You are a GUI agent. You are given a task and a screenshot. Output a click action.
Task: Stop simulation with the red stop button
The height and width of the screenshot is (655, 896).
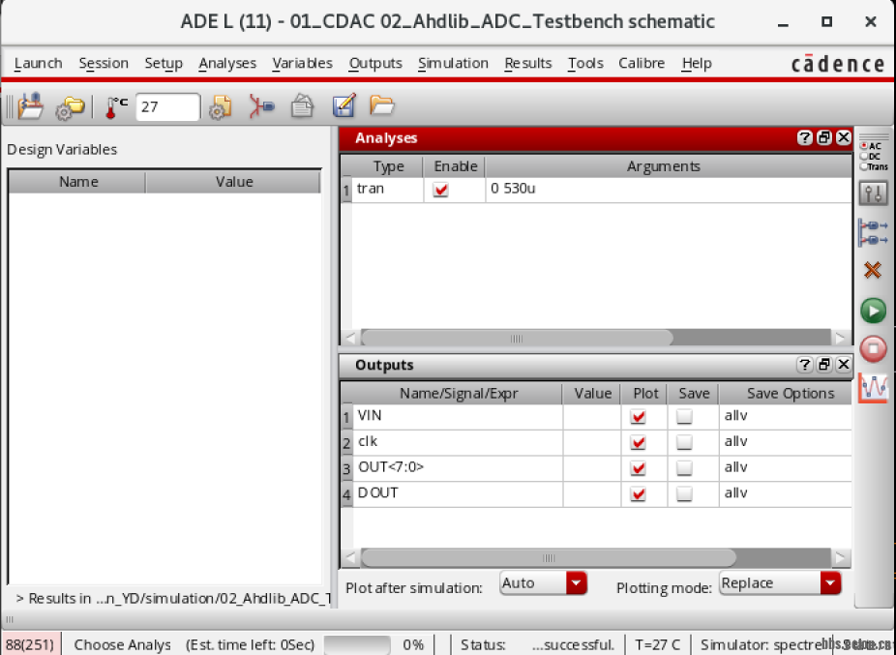[873, 348]
